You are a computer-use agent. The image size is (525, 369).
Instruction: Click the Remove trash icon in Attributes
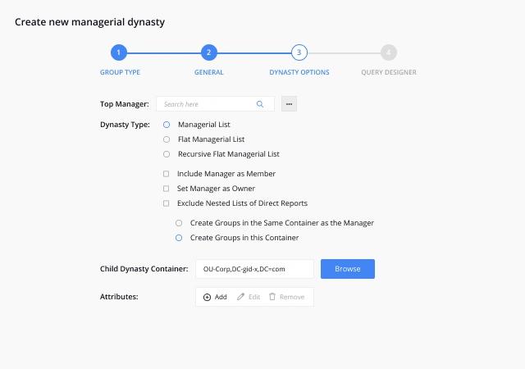pyautogui.click(x=272, y=297)
